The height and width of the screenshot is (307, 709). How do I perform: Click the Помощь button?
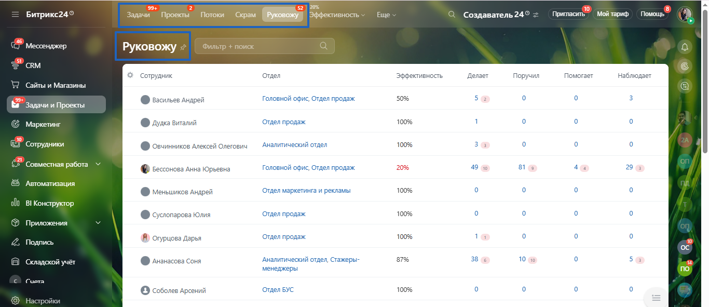[x=652, y=14]
